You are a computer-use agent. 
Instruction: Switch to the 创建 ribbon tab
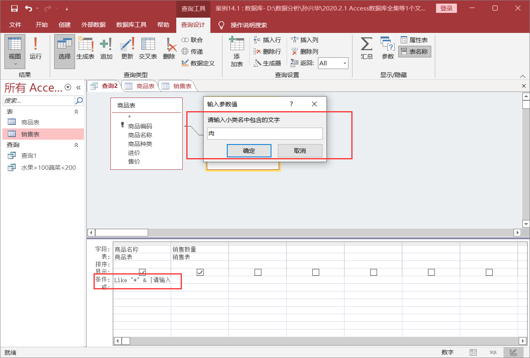[64, 25]
